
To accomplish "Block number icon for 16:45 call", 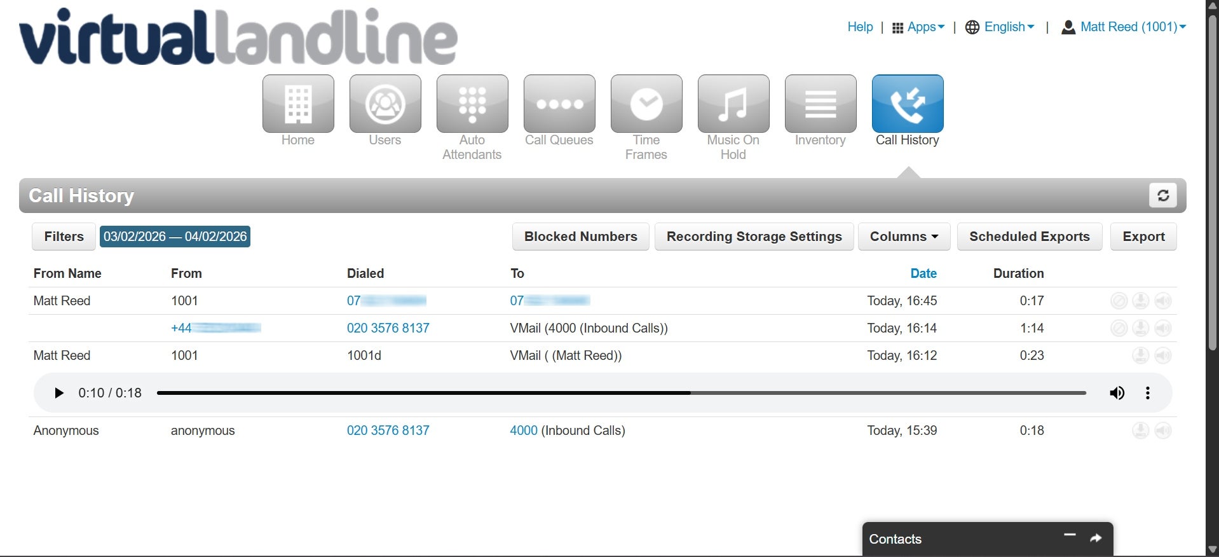I will point(1119,301).
